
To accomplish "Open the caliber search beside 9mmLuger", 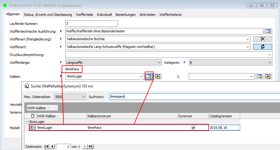I will click(x=149, y=76).
